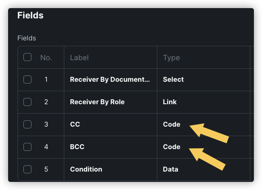Click the Data type cell for Condition
The height and width of the screenshot is (190, 262).
(x=204, y=169)
